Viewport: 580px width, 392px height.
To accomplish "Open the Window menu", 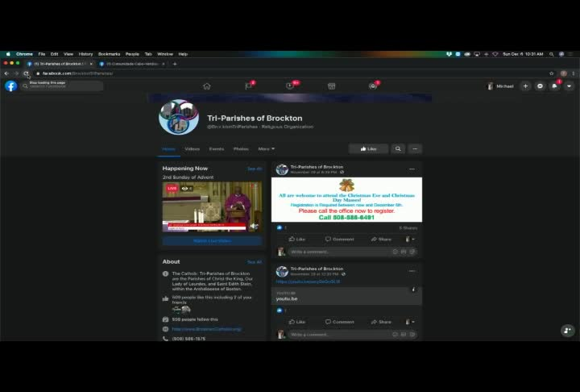I will click(x=165, y=54).
